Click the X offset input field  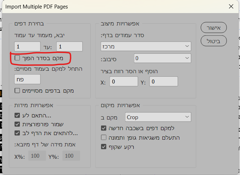[123, 82]
